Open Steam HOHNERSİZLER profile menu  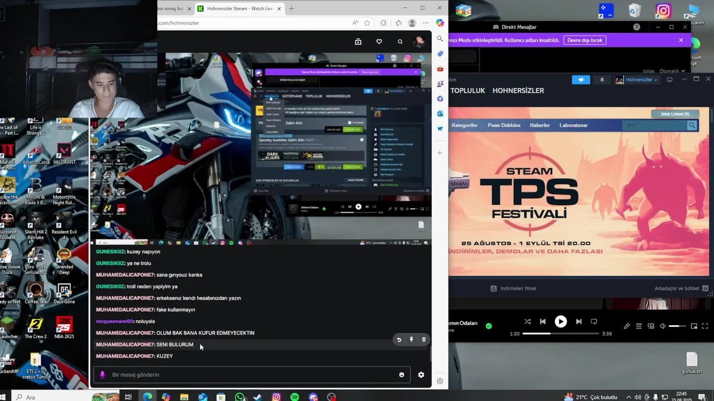click(x=518, y=90)
